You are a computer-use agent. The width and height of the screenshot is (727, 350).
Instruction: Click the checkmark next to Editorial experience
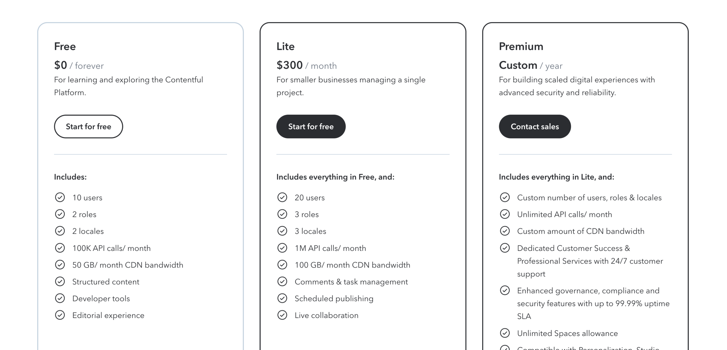coord(60,315)
